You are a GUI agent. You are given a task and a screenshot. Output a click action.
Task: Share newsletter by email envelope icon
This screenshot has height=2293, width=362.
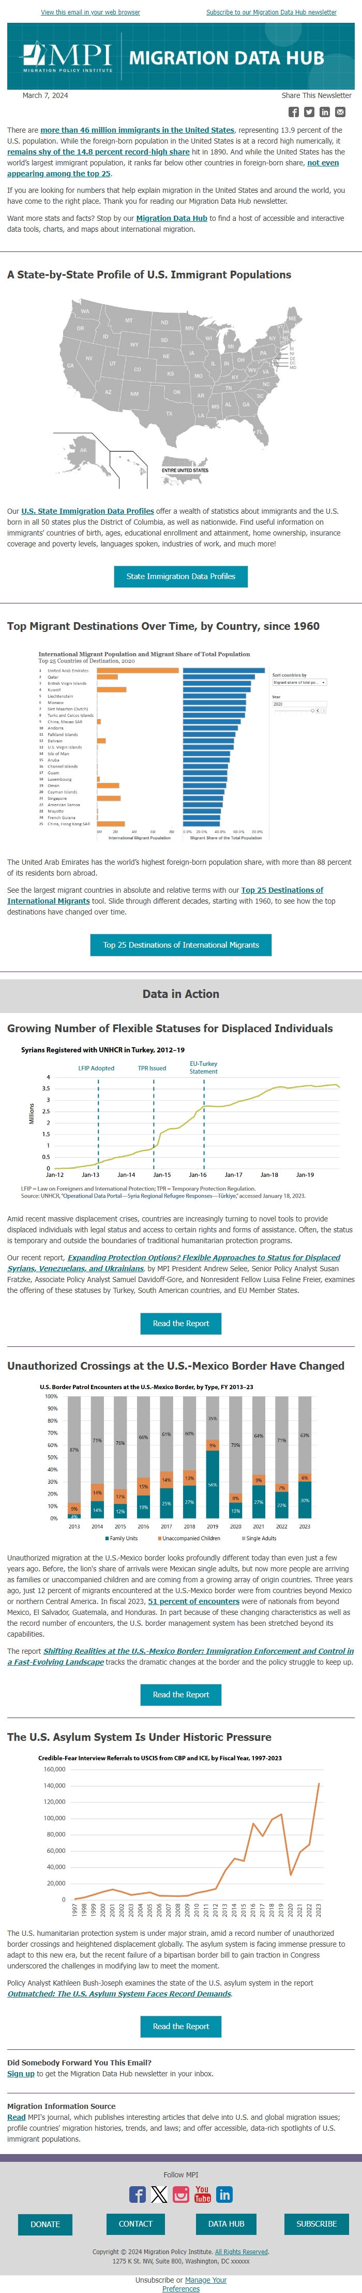tap(340, 112)
